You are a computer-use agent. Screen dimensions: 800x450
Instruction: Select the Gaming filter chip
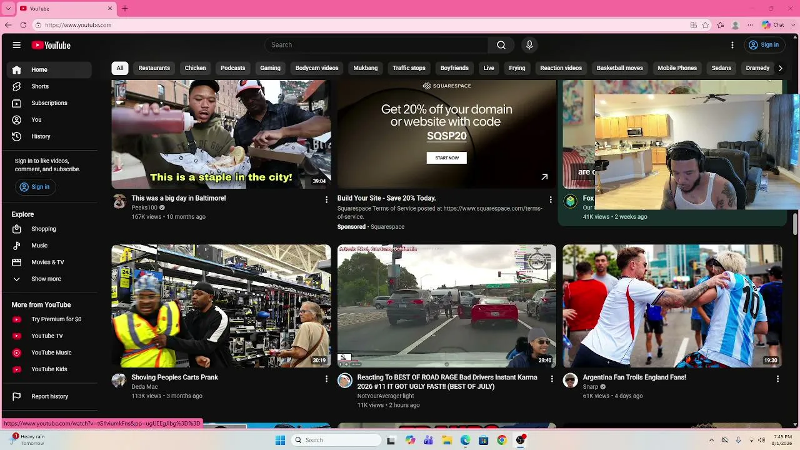(270, 68)
